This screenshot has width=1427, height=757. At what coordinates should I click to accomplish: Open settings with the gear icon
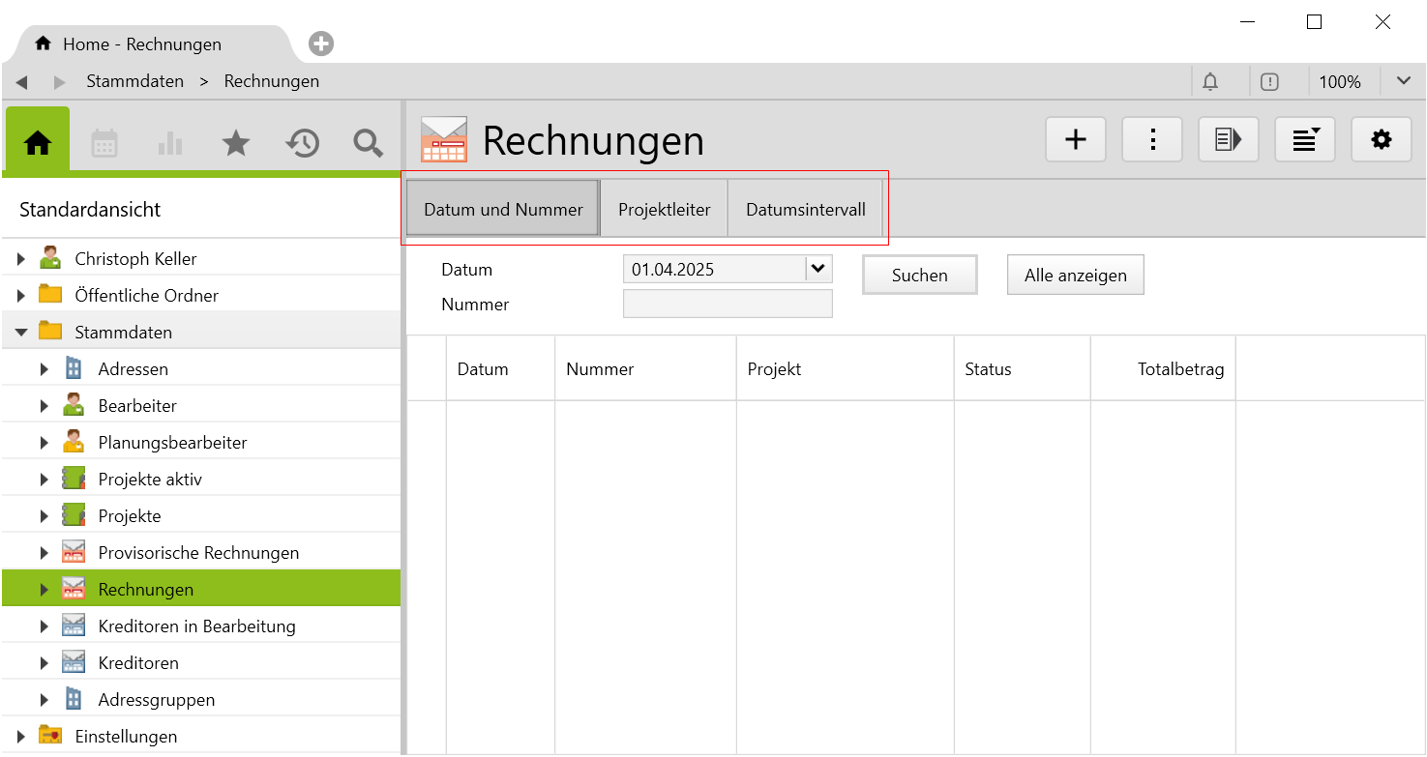click(1381, 140)
